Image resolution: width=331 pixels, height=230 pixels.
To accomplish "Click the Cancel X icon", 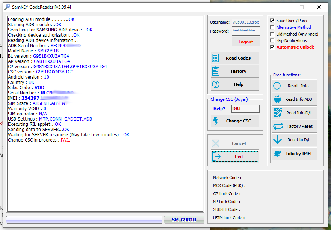I will click(216, 143).
